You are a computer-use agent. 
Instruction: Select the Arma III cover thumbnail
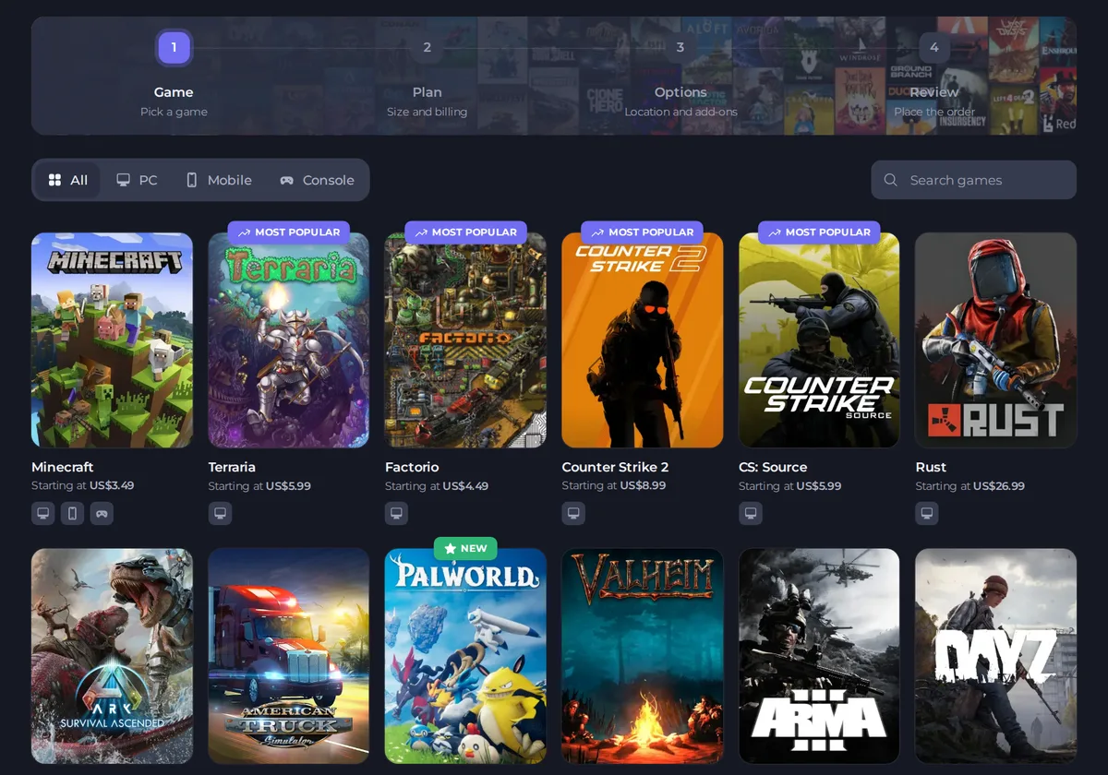click(x=819, y=656)
